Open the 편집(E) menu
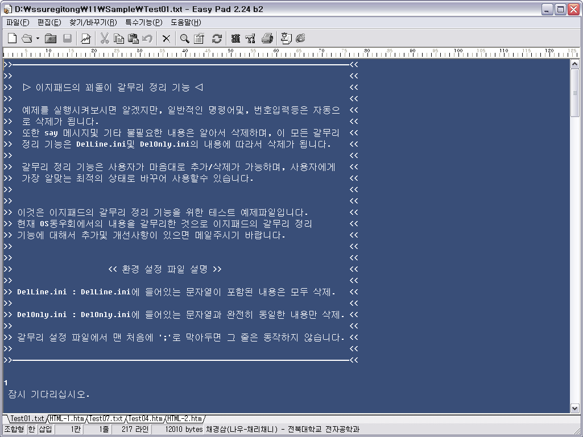Image resolution: width=583 pixels, height=437 pixels. (x=49, y=22)
